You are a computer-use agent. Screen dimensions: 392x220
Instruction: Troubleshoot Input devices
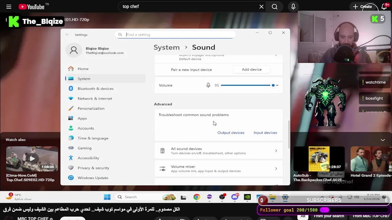click(x=265, y=133)
